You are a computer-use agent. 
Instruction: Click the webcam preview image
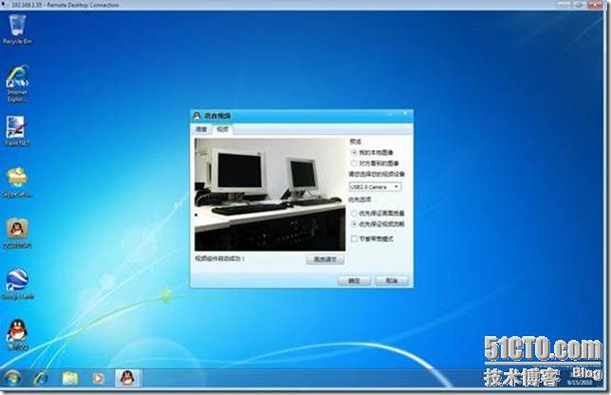[x=270, y=195]
